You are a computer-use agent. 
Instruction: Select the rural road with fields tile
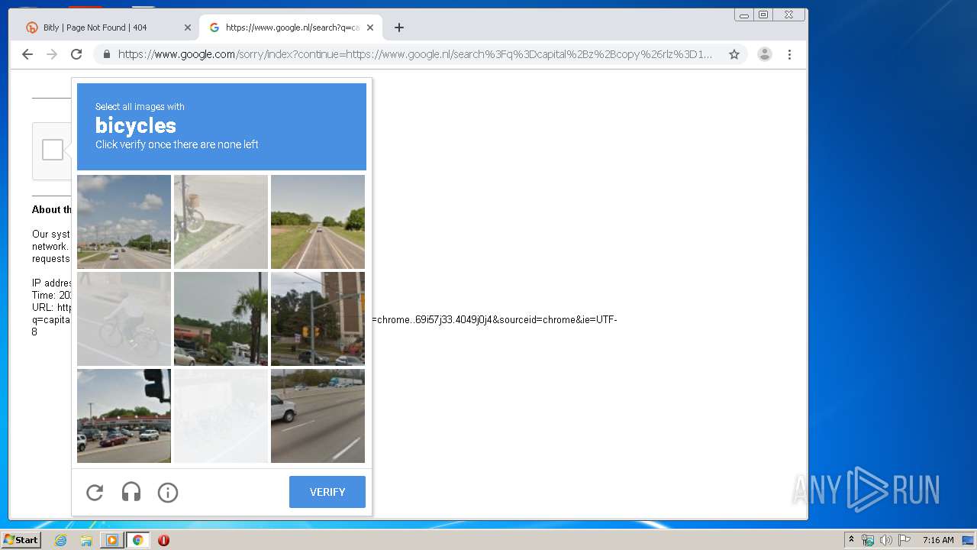[x=318, y=222]
